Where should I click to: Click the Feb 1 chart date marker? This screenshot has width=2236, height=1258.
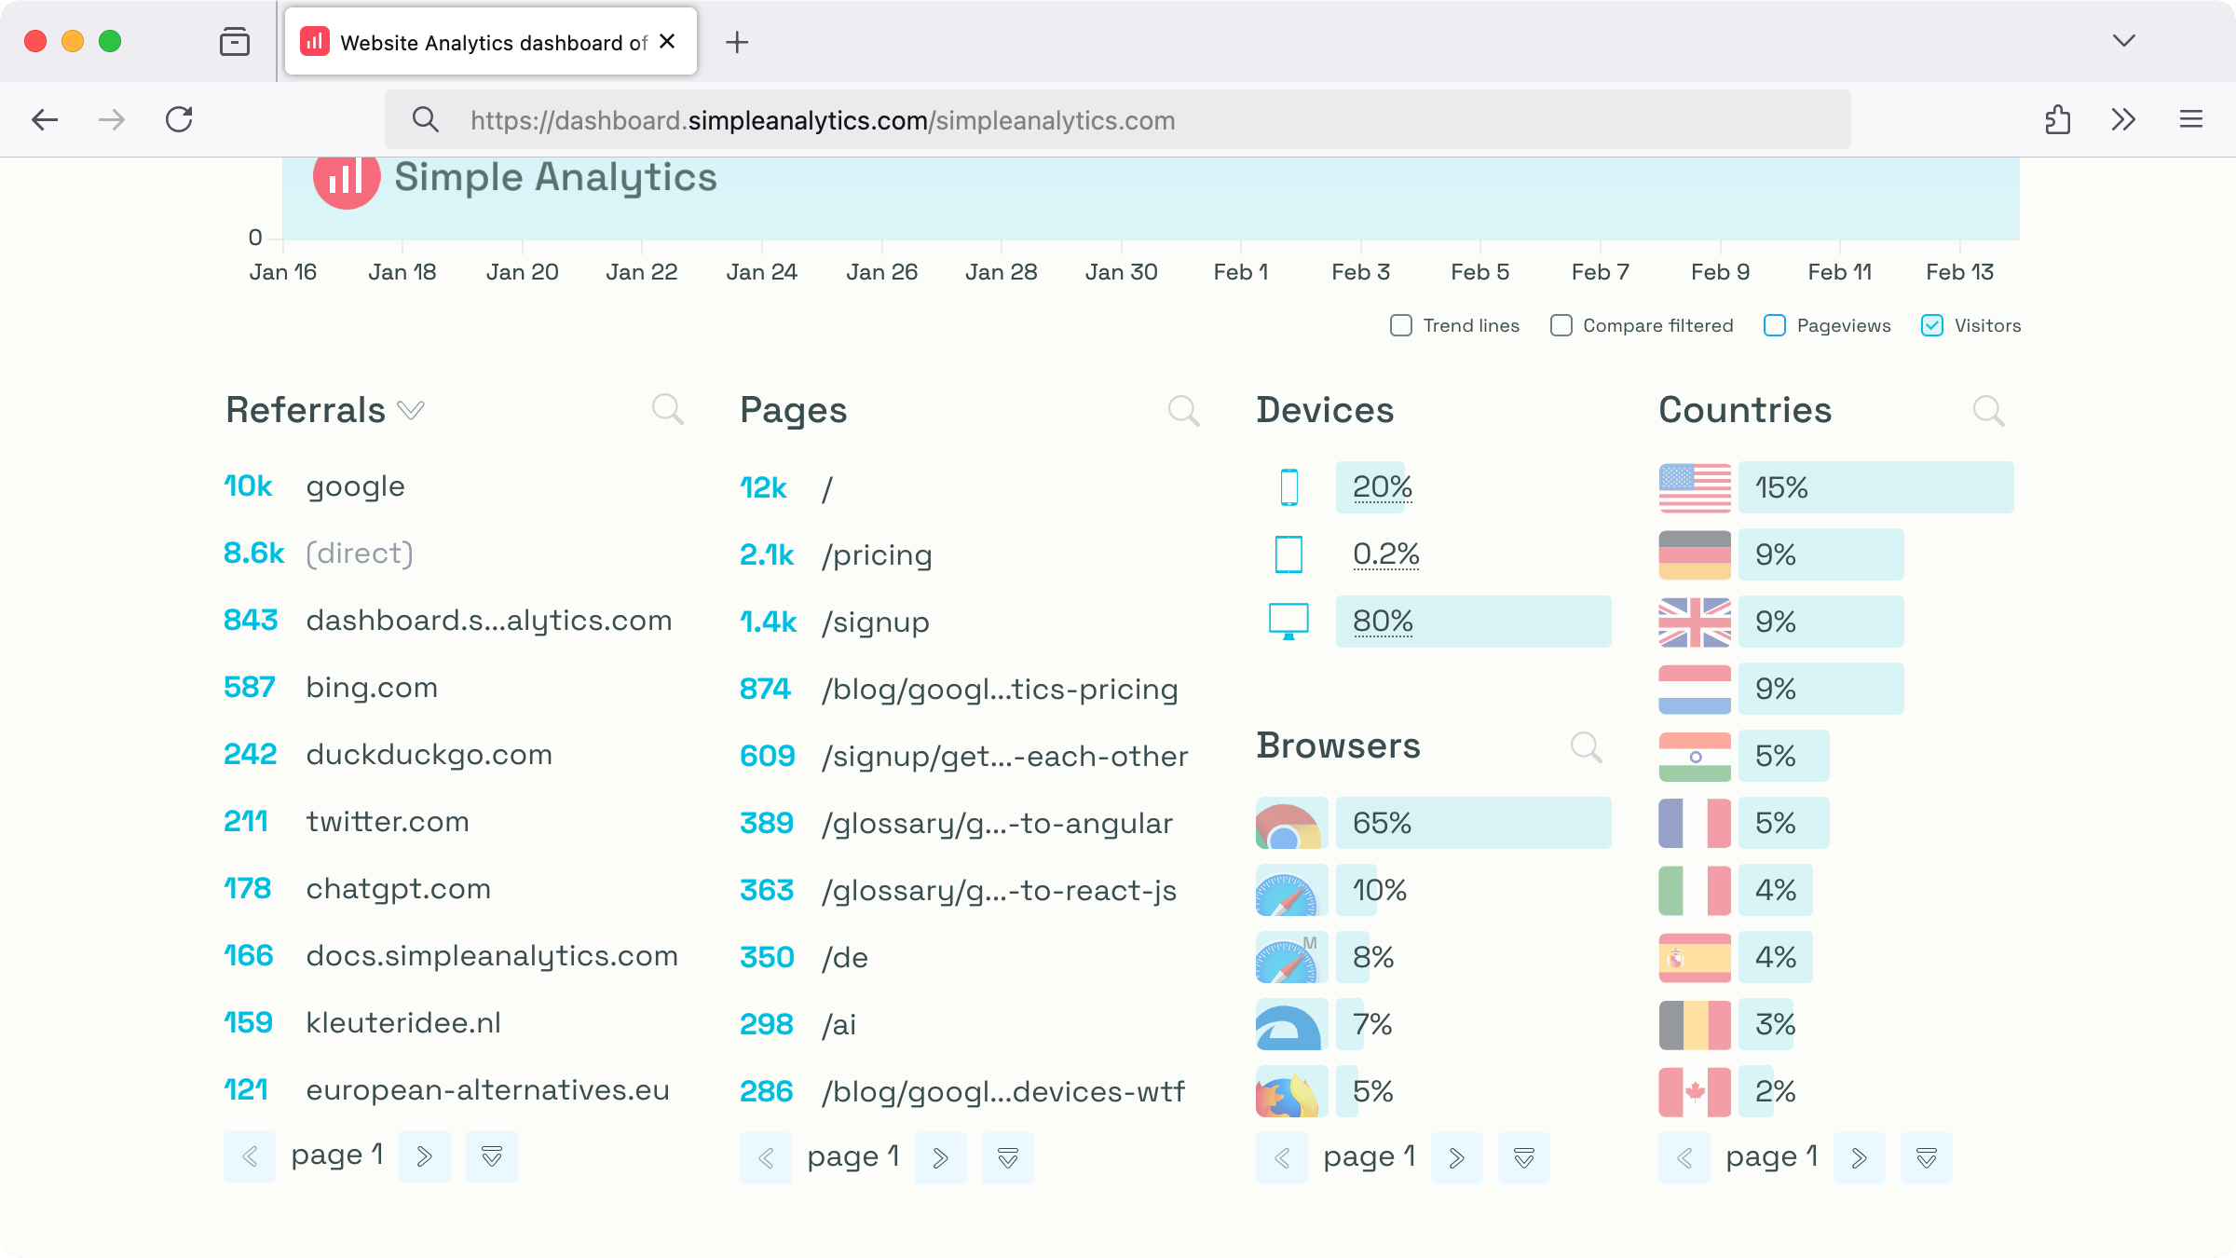coord(1241,272)
